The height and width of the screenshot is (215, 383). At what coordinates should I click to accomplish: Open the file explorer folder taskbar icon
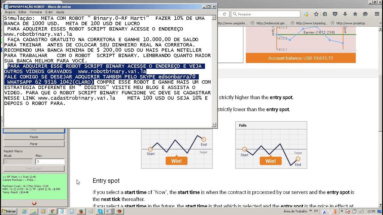coord(34,211)
